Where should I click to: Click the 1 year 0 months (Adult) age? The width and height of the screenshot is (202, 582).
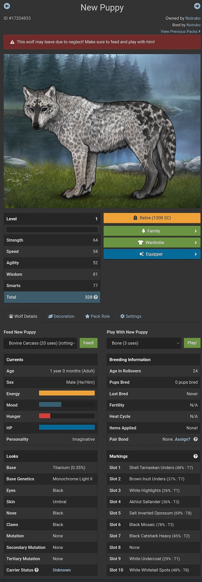(x=72, y=371)
